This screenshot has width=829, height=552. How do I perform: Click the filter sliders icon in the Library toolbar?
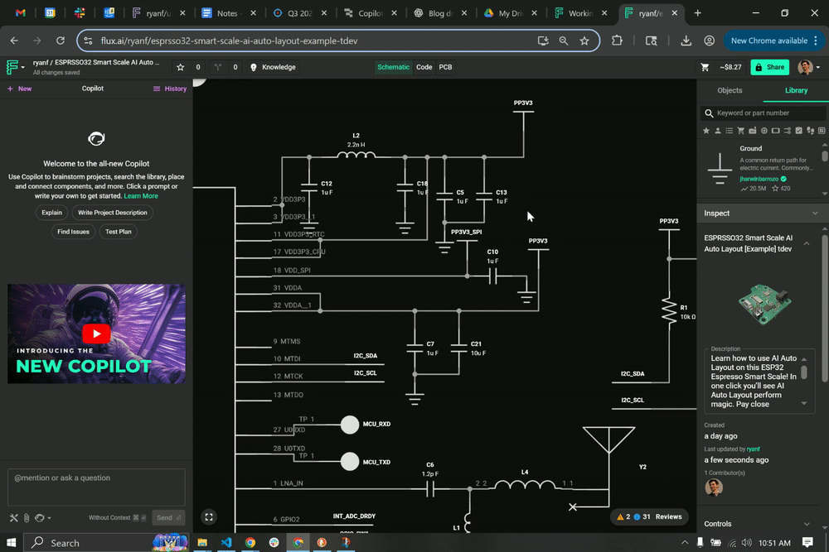tap(788, 130)
